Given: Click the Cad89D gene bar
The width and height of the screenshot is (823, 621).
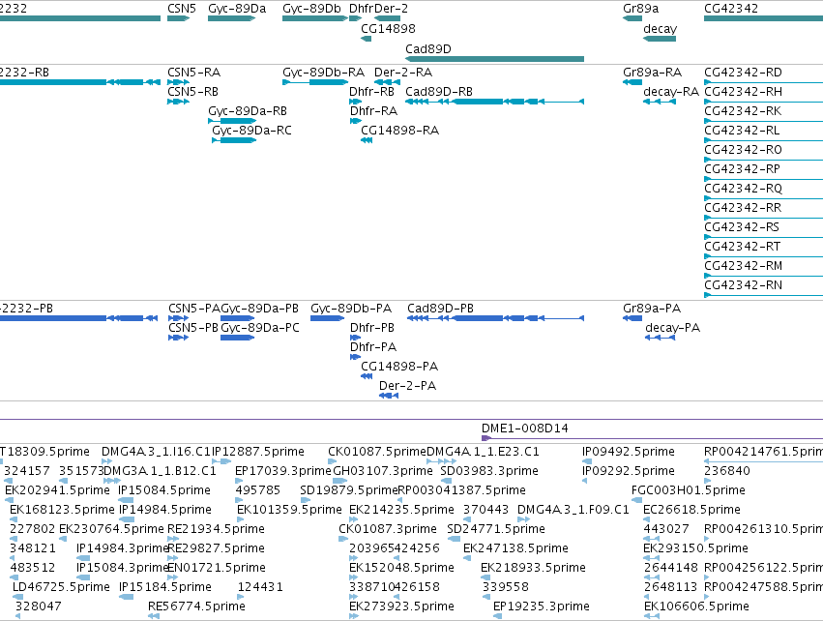Looking at the screenshot, I should (x=494, y=59).
